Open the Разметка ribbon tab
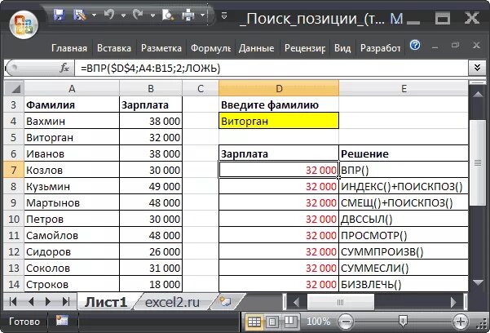 point(161,48)
